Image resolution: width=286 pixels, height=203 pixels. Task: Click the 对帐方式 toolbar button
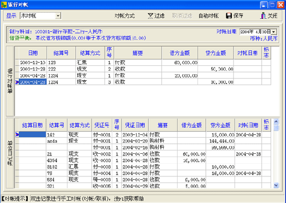125,16
